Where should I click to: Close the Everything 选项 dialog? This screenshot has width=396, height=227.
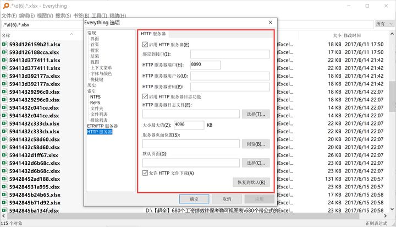click(x=270, y=23)
